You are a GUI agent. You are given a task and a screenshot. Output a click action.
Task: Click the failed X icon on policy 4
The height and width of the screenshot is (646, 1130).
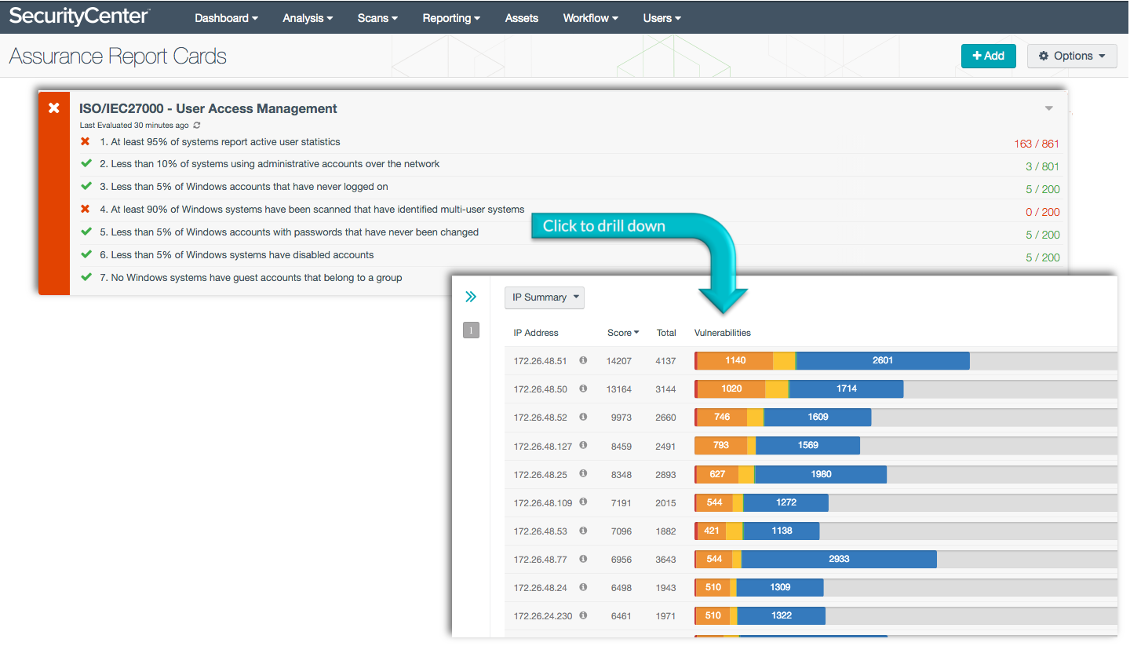[x=86, y=210]
